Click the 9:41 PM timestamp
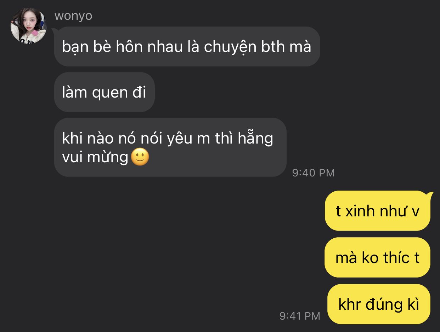This screenshot has width=440, height=332. click(300, 316)
